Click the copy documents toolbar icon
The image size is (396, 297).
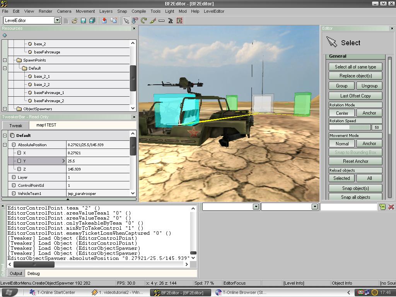point(114,20)
